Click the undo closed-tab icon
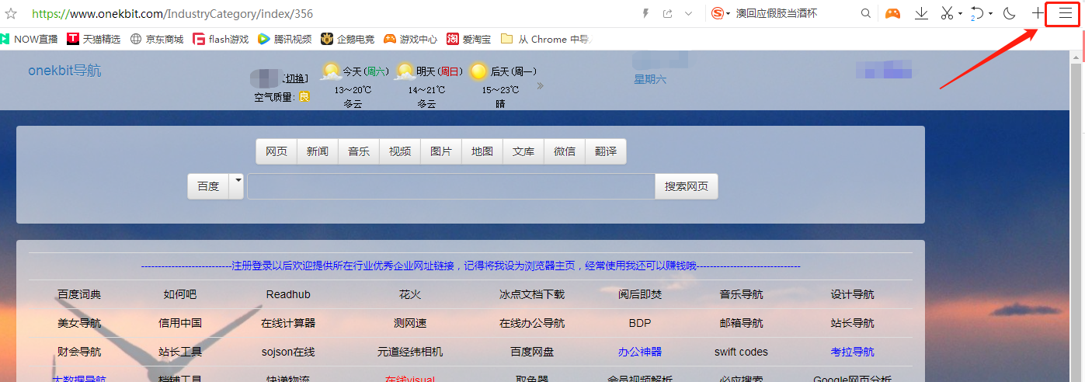Image resolution: width=1085 pixels, height=382 pixels. 978,14
